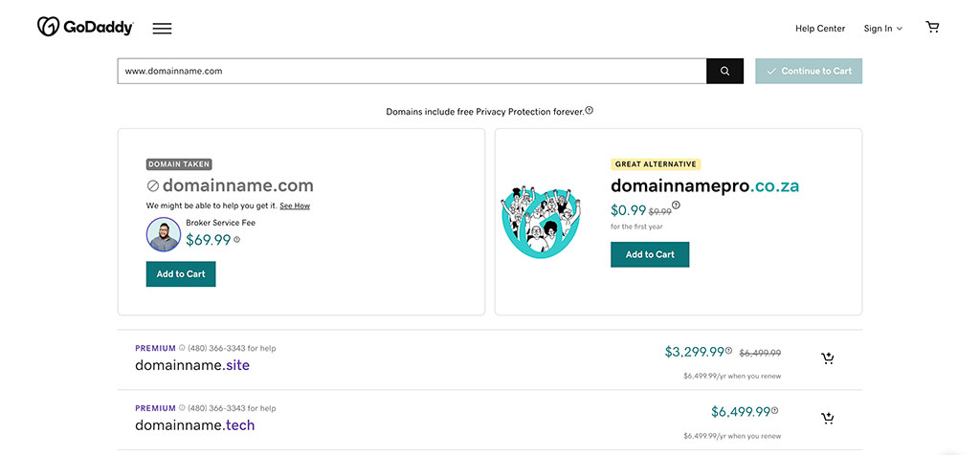Viewport: 980px width, 455px height.
Task: Expand the Sign In dropdown
Action: (x=882, y=29)
